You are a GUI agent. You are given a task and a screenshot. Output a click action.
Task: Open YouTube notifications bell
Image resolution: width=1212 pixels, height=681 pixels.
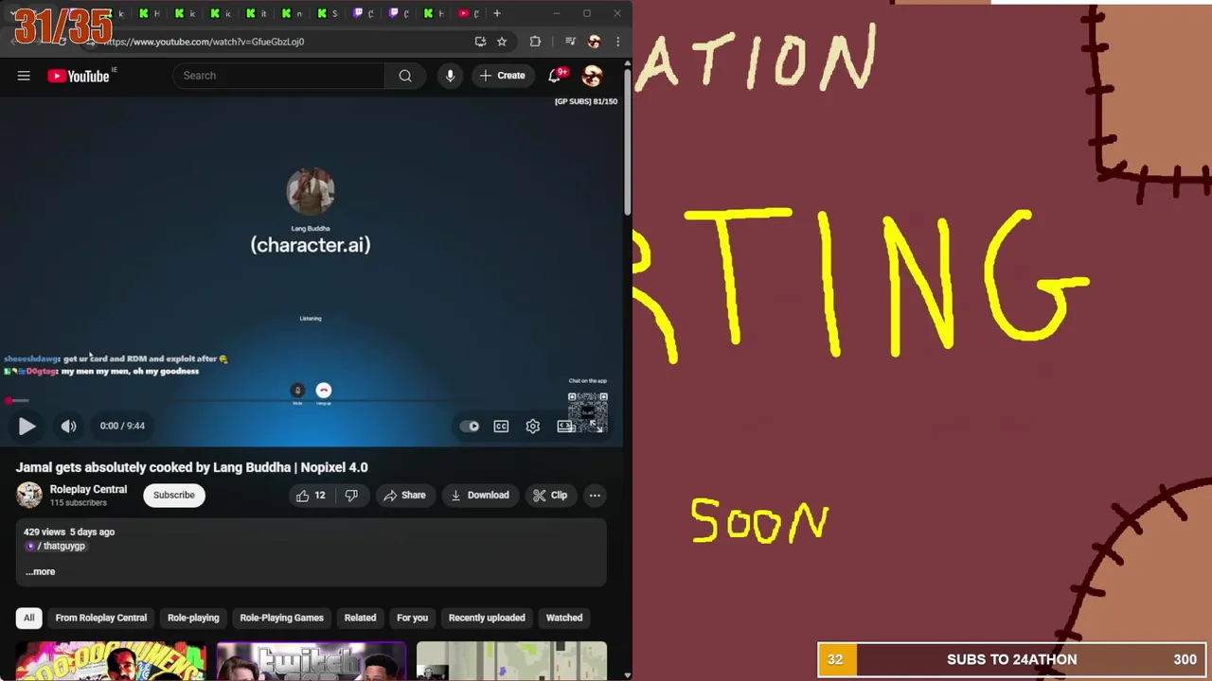coord(555,76)
